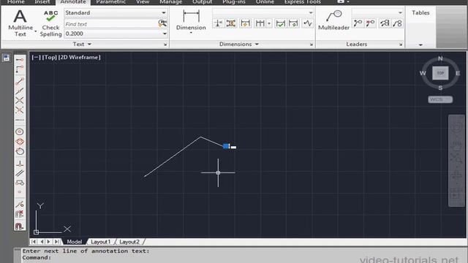Select the dimension Update tool
Screen dimensions: 468x263
[293, 23]
